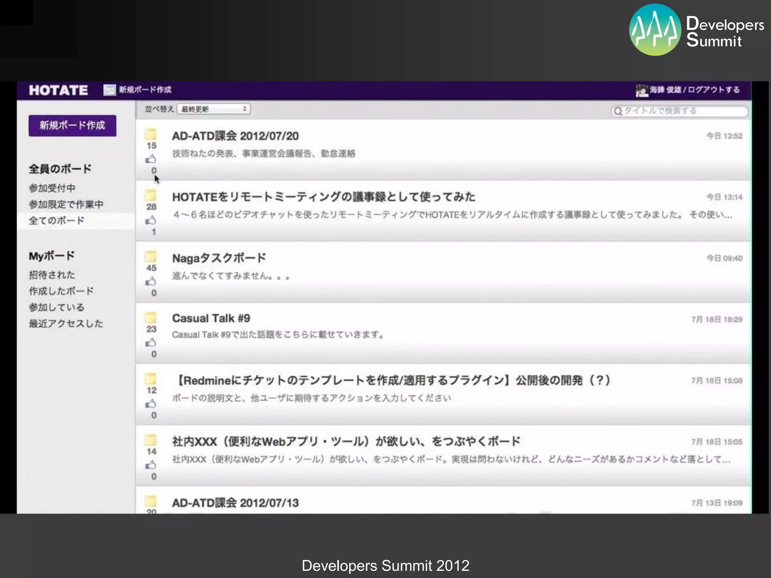The height and width of the screenshot is (578, 771).
Task: Like the 社内XXX をつぶやくボード
Action: tap(151, 465)
